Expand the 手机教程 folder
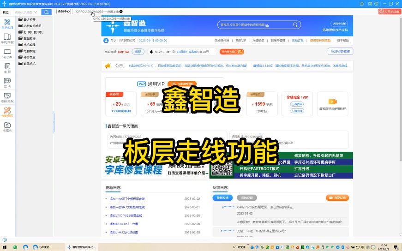 [x=29, y=45]
